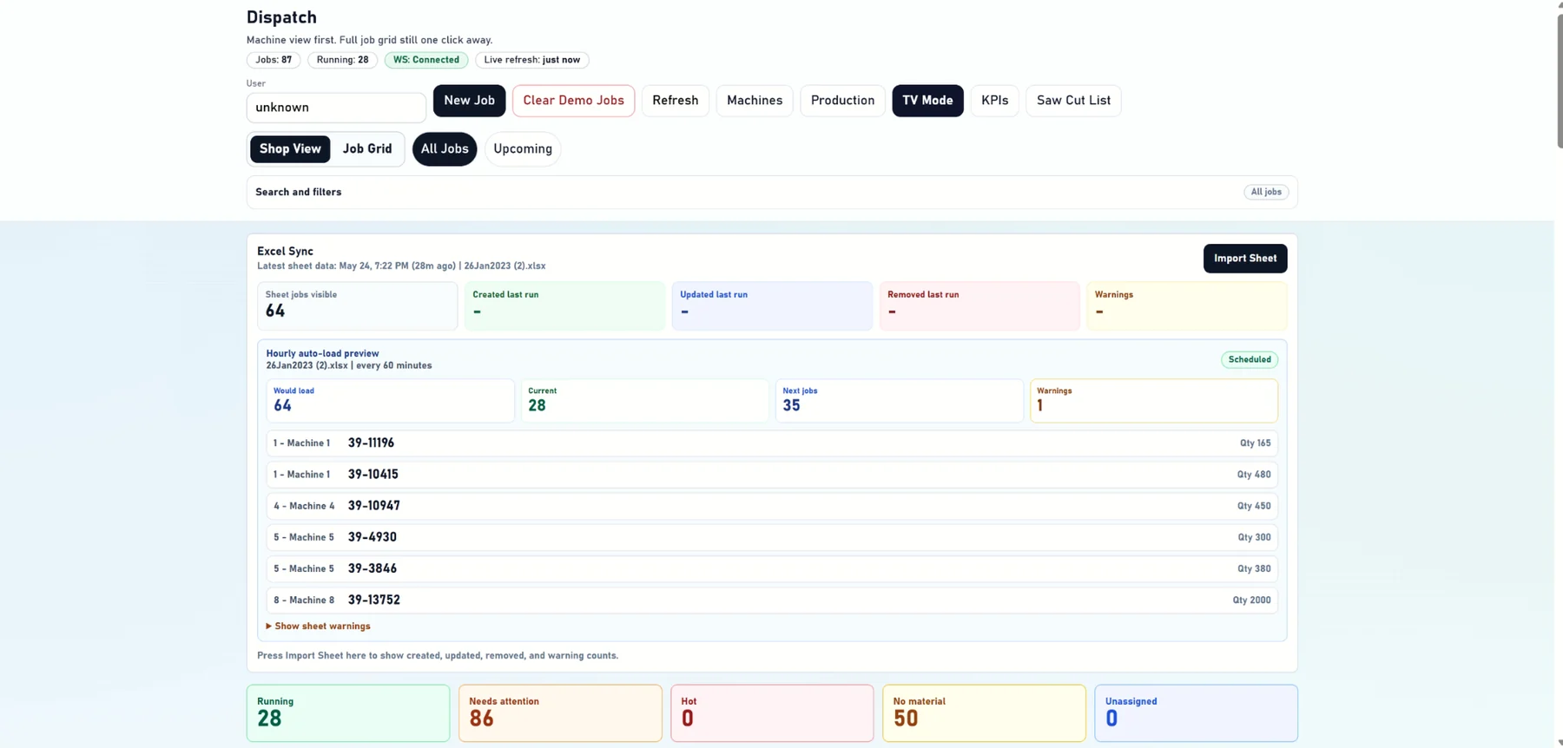
Task: Click the New Job button
Action: 469,101
